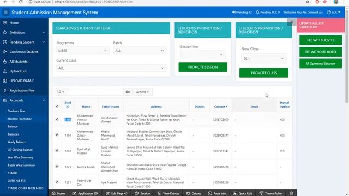
Task: Click View Debug in developer toolbar
Action: click(x=168, y=193)
